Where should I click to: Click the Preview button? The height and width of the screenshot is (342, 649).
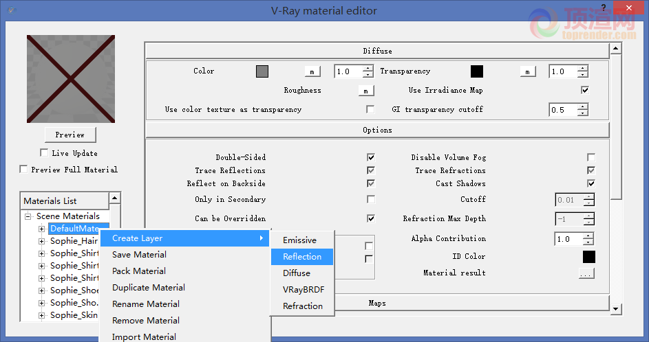point(70,135)
